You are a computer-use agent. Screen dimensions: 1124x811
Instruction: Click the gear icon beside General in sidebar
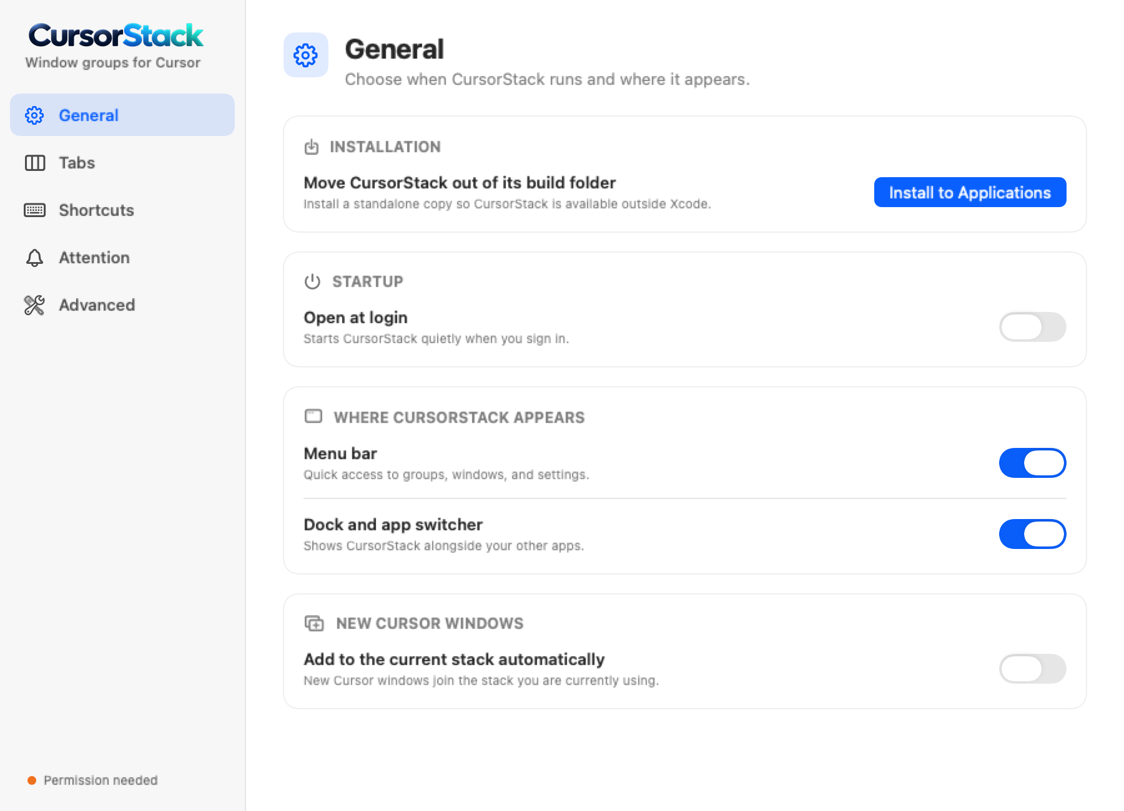(34, 115)
